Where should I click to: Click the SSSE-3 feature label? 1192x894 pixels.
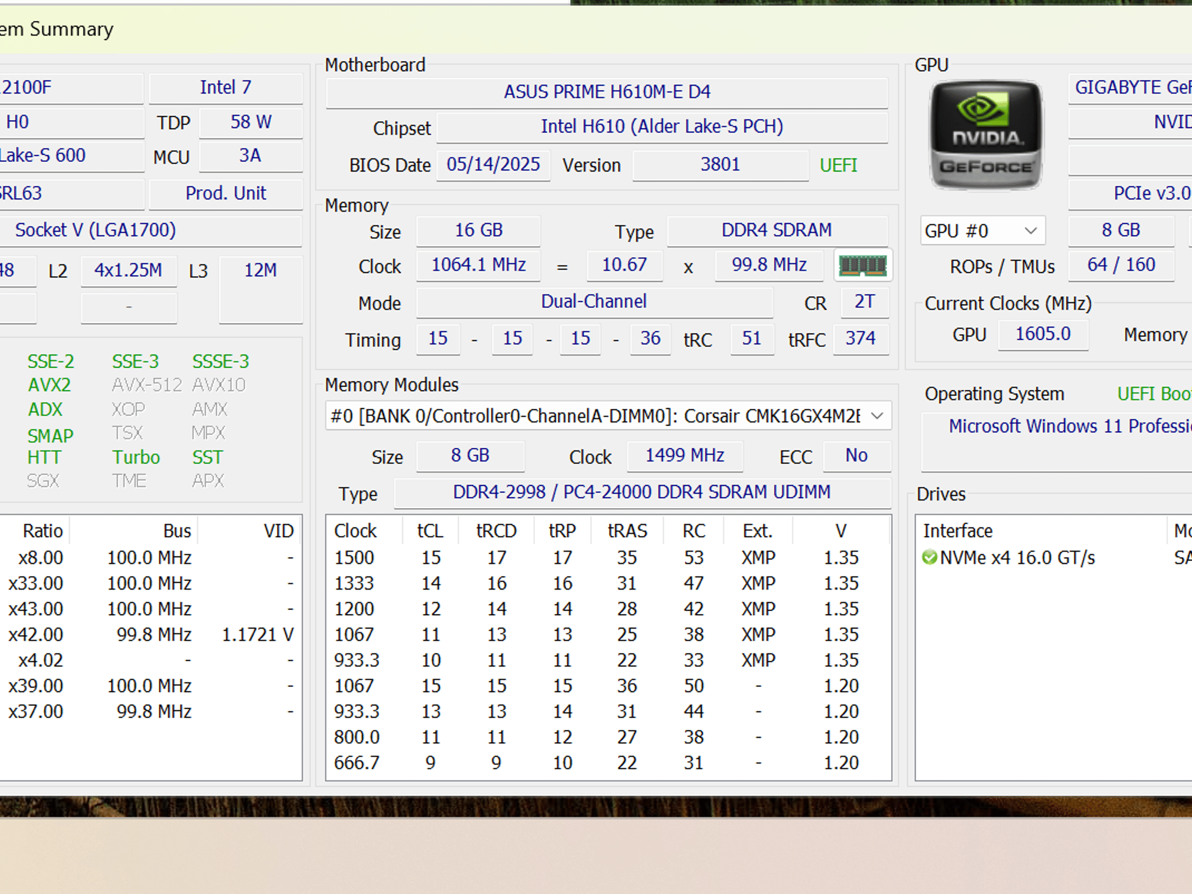click(x=221, y=361)
